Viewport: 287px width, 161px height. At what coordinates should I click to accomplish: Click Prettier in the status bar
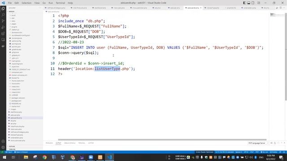tap(274, 152)
